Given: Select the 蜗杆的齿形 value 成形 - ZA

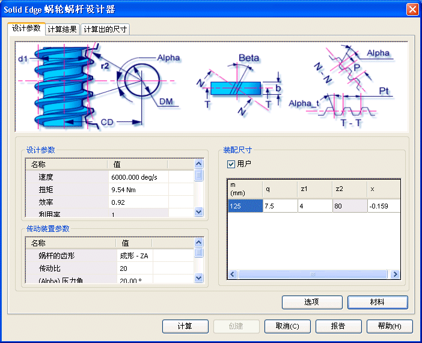Looking at the screenshot, I should [138, 256].
